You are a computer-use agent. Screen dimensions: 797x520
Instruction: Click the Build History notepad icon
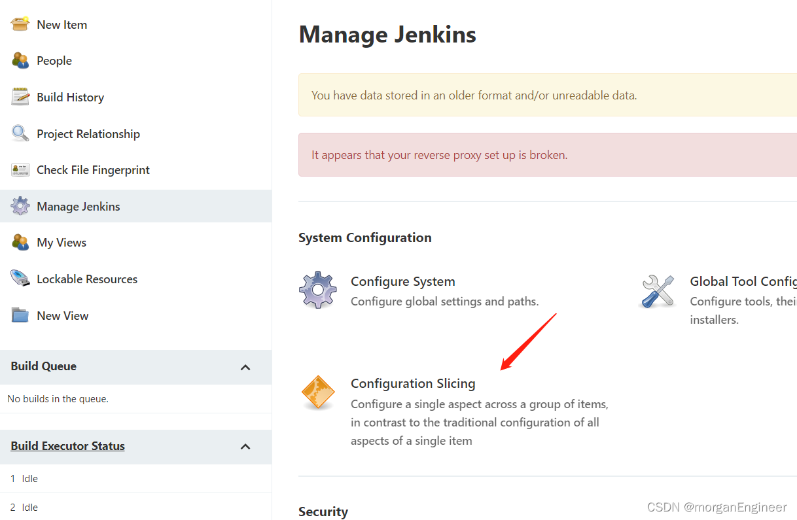(20, 97)
